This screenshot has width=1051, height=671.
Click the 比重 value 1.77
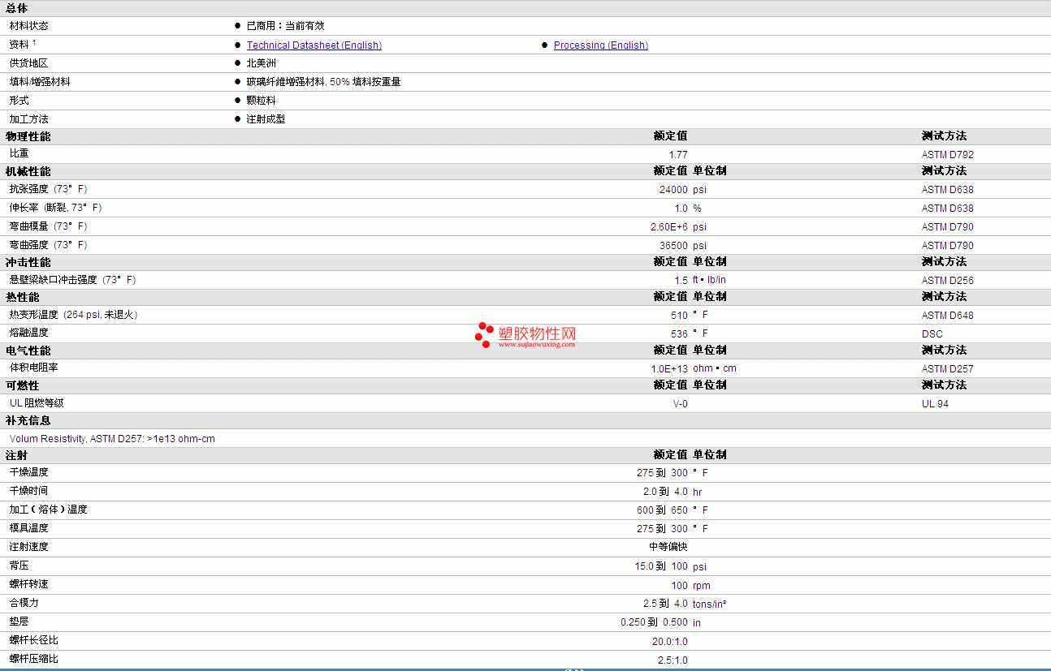tap(678, 154)
